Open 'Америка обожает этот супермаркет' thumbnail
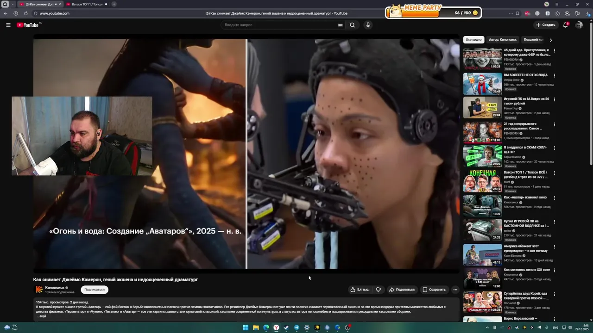 point(482,254)
